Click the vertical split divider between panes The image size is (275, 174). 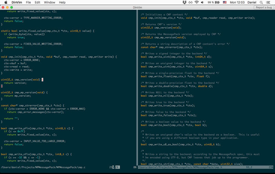click(137, 87)
